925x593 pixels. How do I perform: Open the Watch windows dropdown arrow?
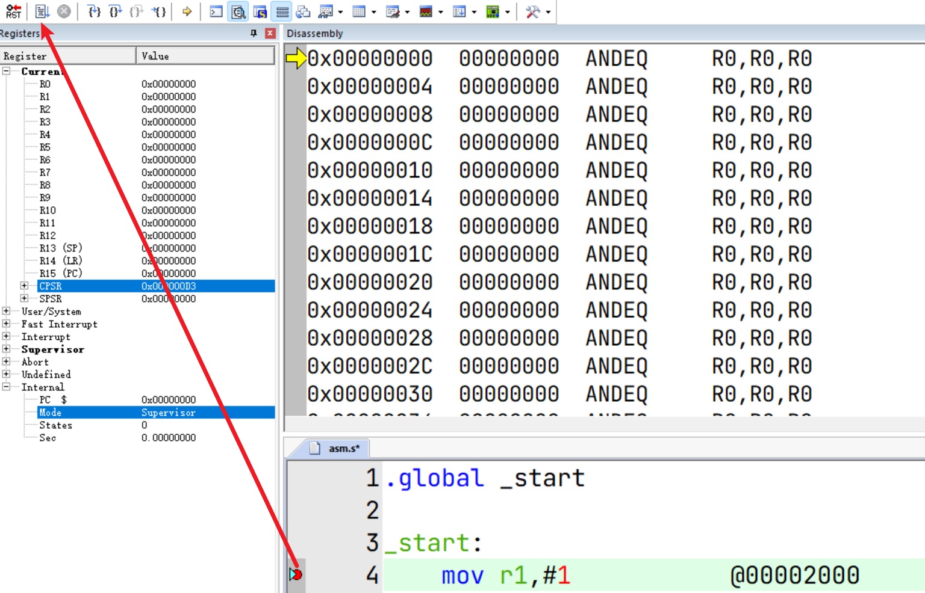(x=341, y=12)
